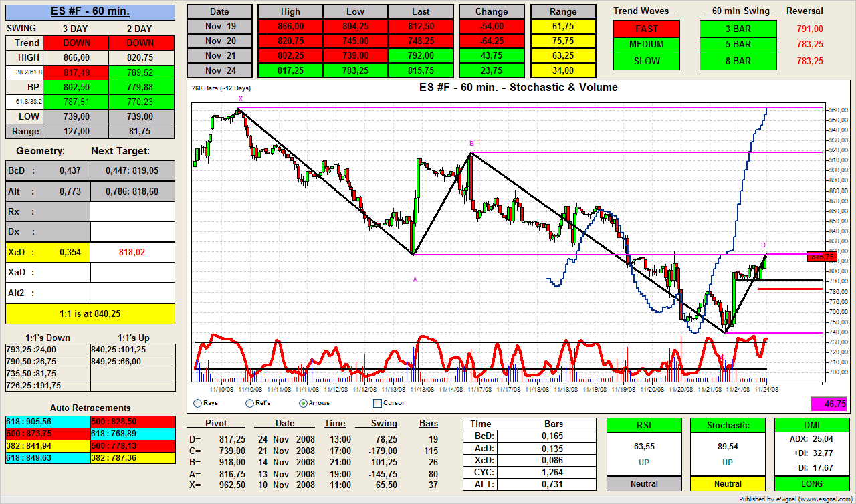Select the Ret's radio button
Image resolution: width=856 pixels, height=504 pixels.
point(249,403)
